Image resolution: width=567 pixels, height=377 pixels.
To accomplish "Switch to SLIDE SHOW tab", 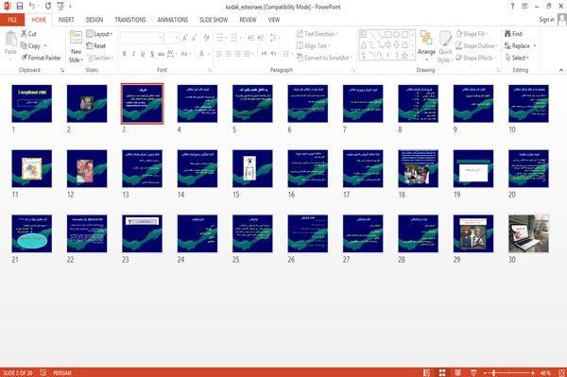I will [214, 20].
